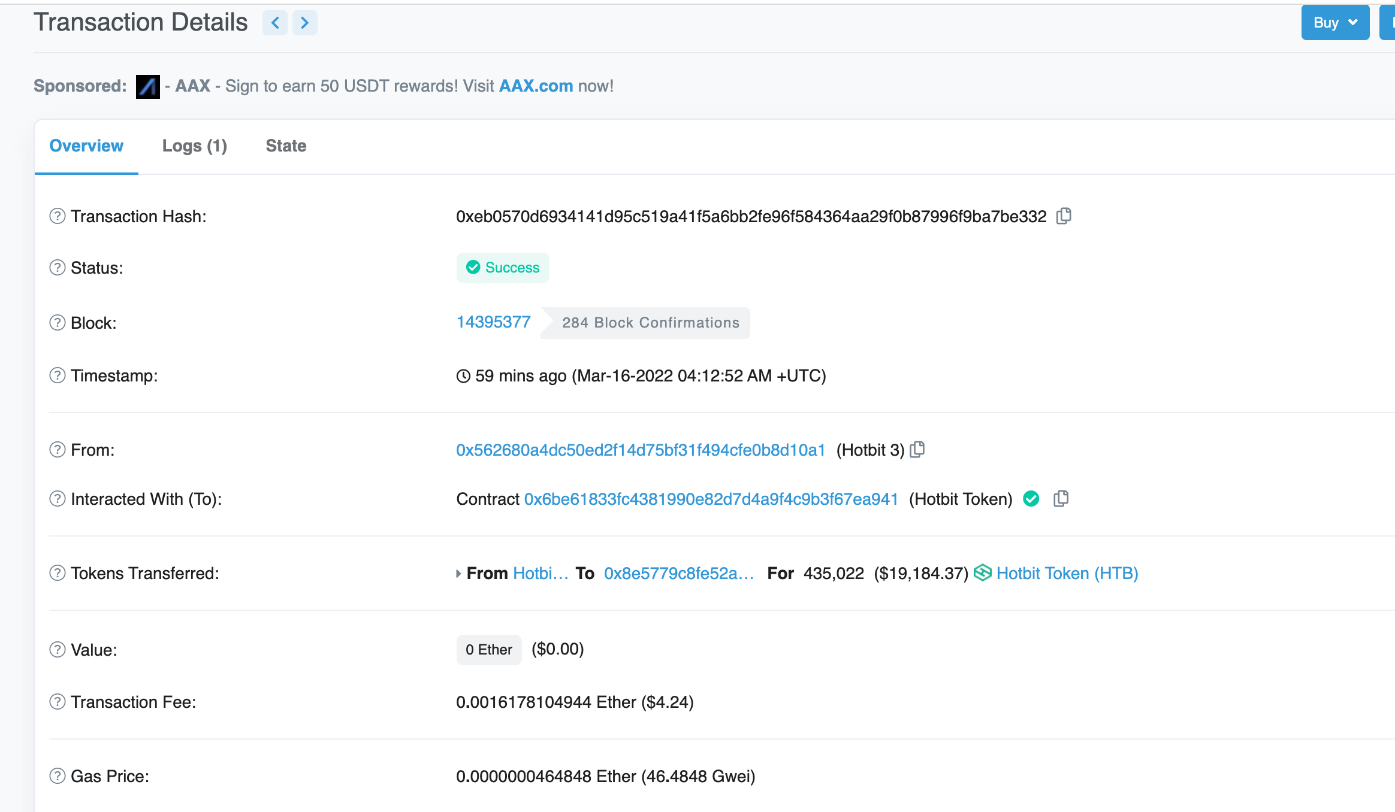Copy the transaction hash to clipboard
Viewport: 1395px width, 812px height.
tap(1064, 216)
